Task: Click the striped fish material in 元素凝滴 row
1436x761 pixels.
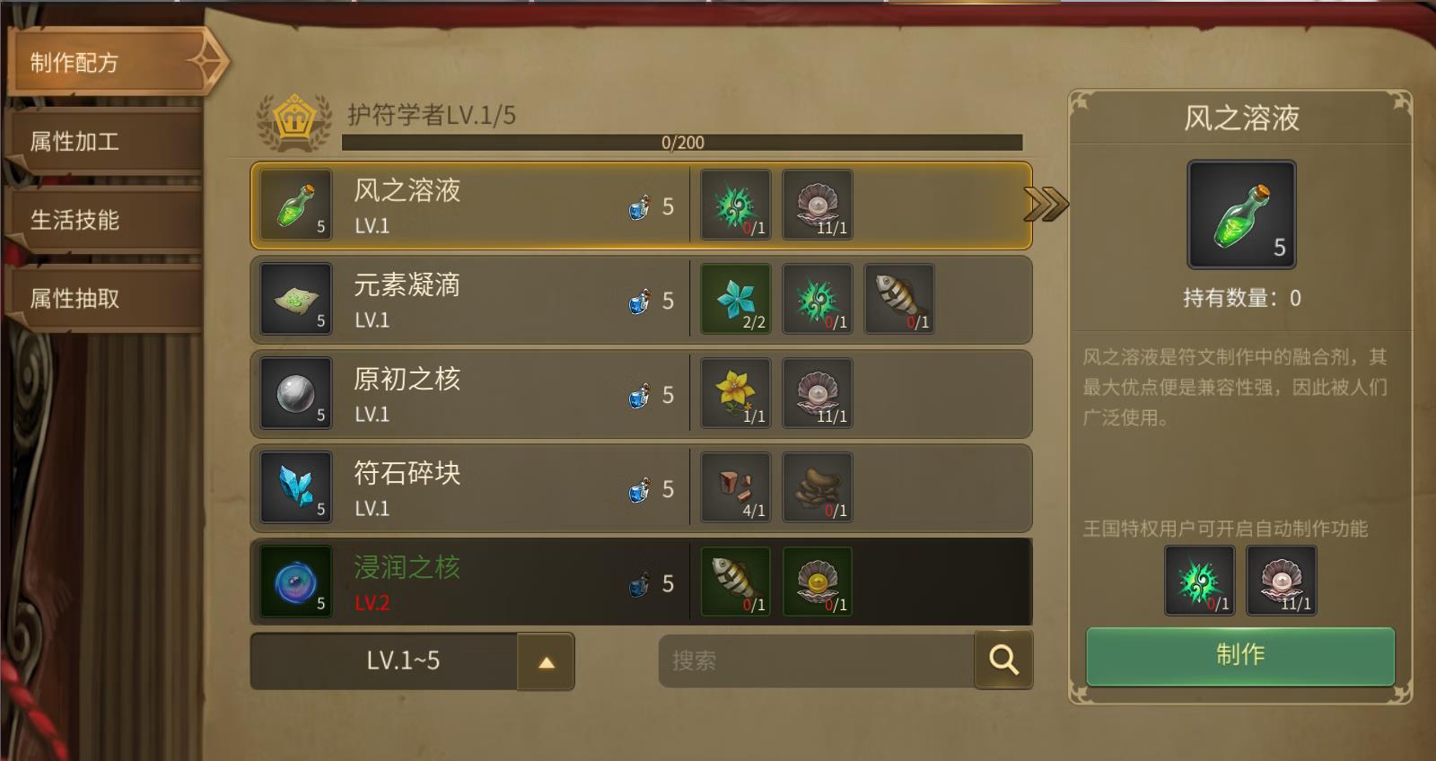Action: [x=898, y=300]
